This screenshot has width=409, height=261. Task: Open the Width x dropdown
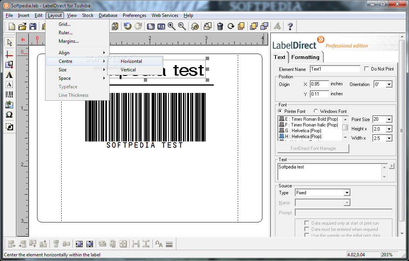389,138
